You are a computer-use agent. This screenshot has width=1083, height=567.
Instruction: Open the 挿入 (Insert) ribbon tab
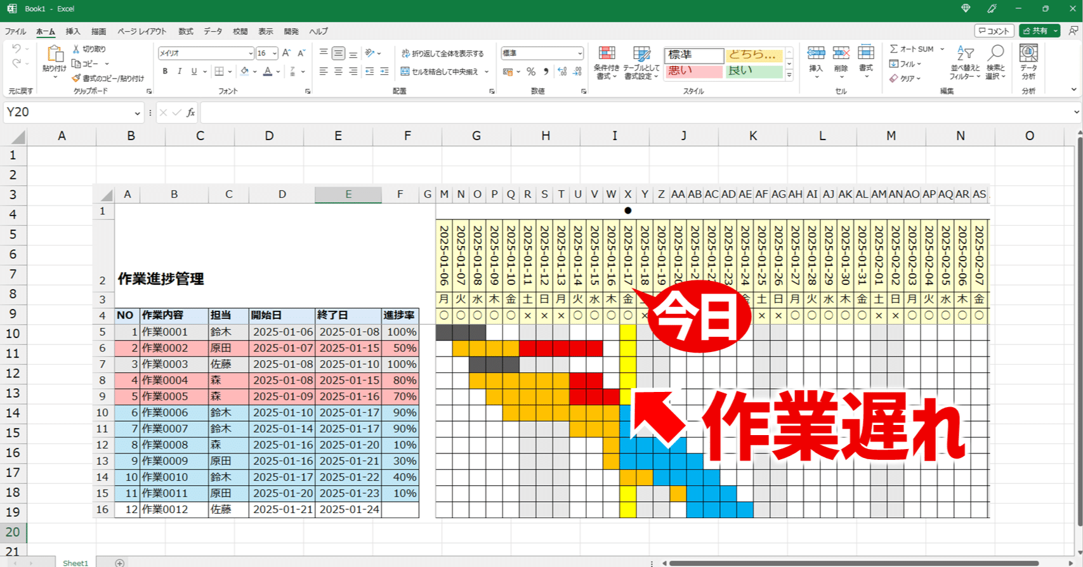tap(73, 31)
